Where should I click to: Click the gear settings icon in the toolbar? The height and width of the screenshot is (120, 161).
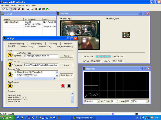[x=36, y=9]
